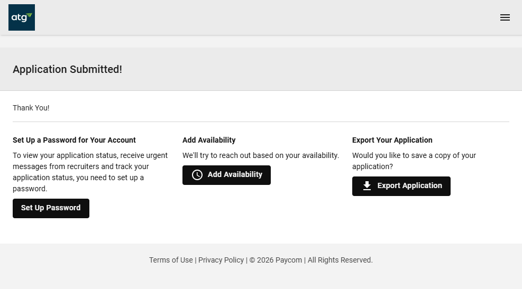The height and width of the screenshot is (289, 522).
Task: Click the download arrow icon for export
Action: coord(367,186)
